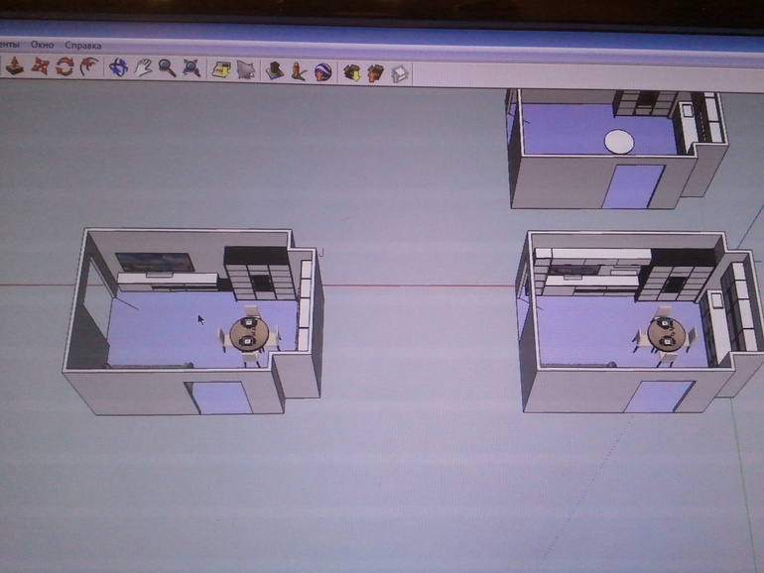Image resolution: width=764 pixels, height=573 pixels.
Task: Choose the Offset tool
Action: pyautogui.click(x=90, y=67)
